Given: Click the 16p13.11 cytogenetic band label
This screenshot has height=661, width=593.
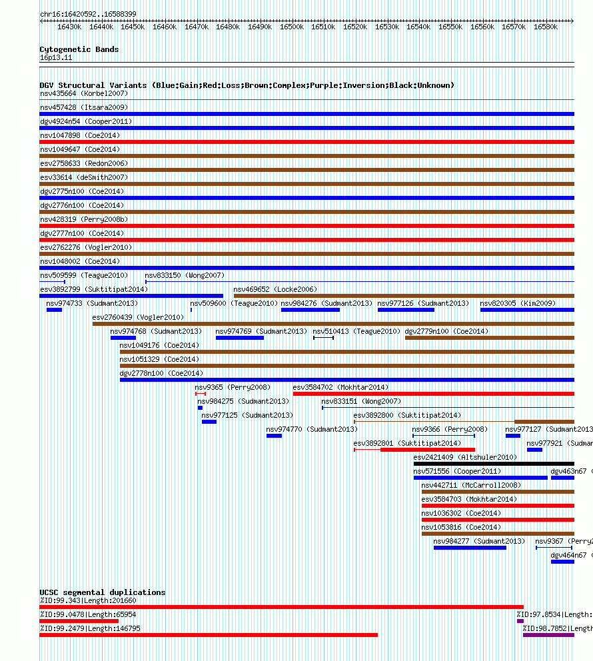Looking at the screenshot, I should click(x=56, y=58).
